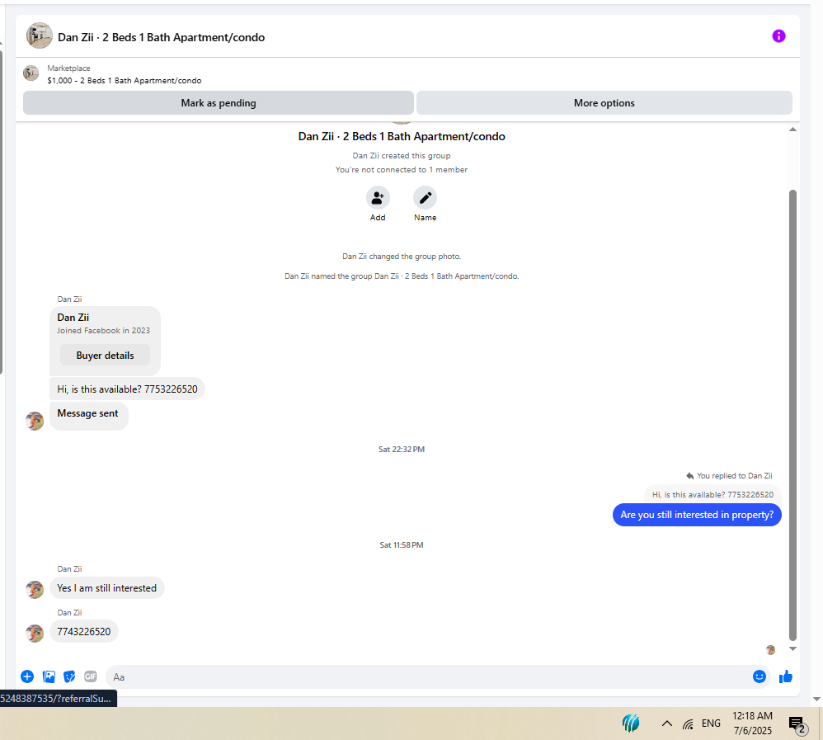Page scrollbar down arrow at window edge
This screenshot has width=823, height=740.
816,699
